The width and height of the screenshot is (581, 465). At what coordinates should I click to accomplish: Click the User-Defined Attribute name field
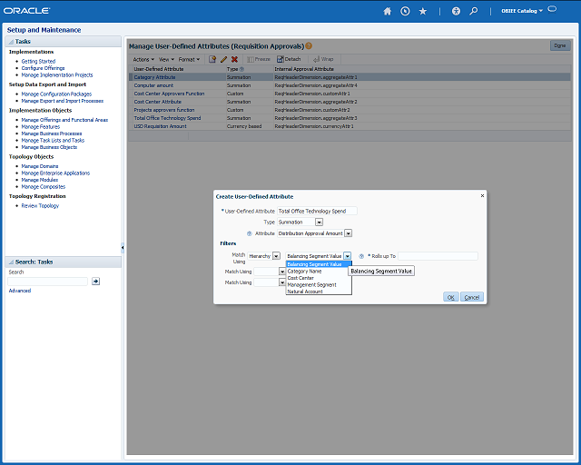click(317, 211)
